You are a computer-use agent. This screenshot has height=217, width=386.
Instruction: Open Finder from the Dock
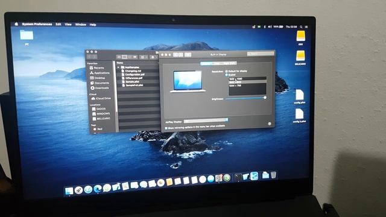[69, 190]
